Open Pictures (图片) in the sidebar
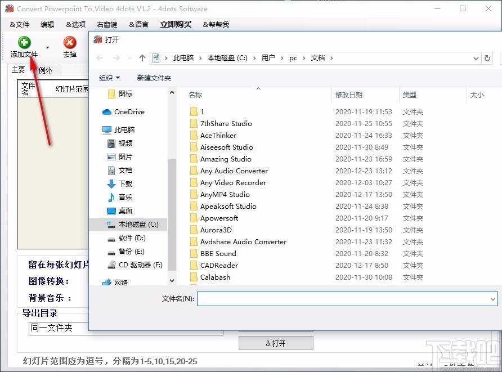 [119, 156]
